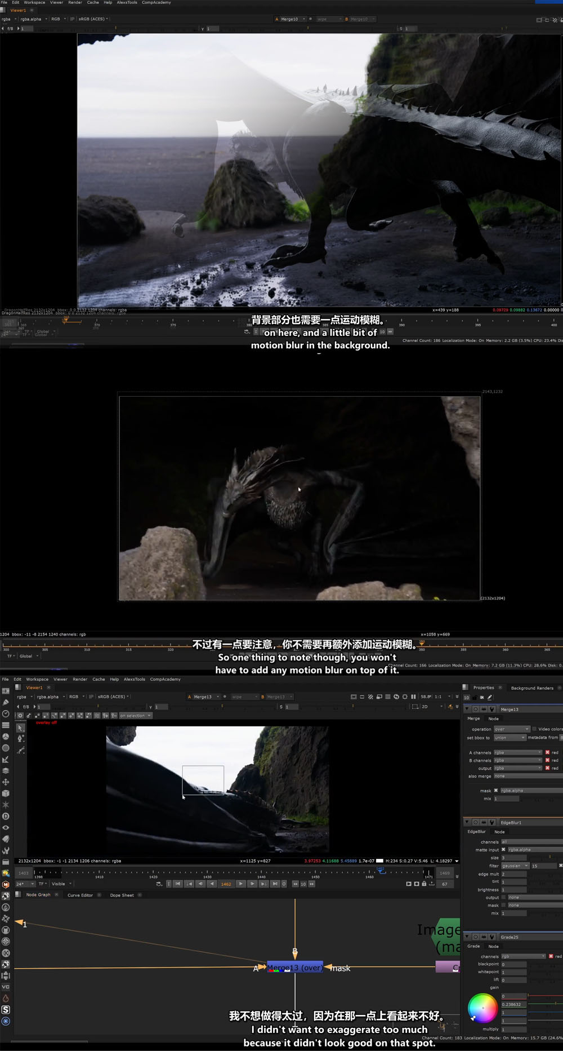Open the Merge nodes layers icon
Viewport: 563px width, 1051px height.
tap(6, 770)
